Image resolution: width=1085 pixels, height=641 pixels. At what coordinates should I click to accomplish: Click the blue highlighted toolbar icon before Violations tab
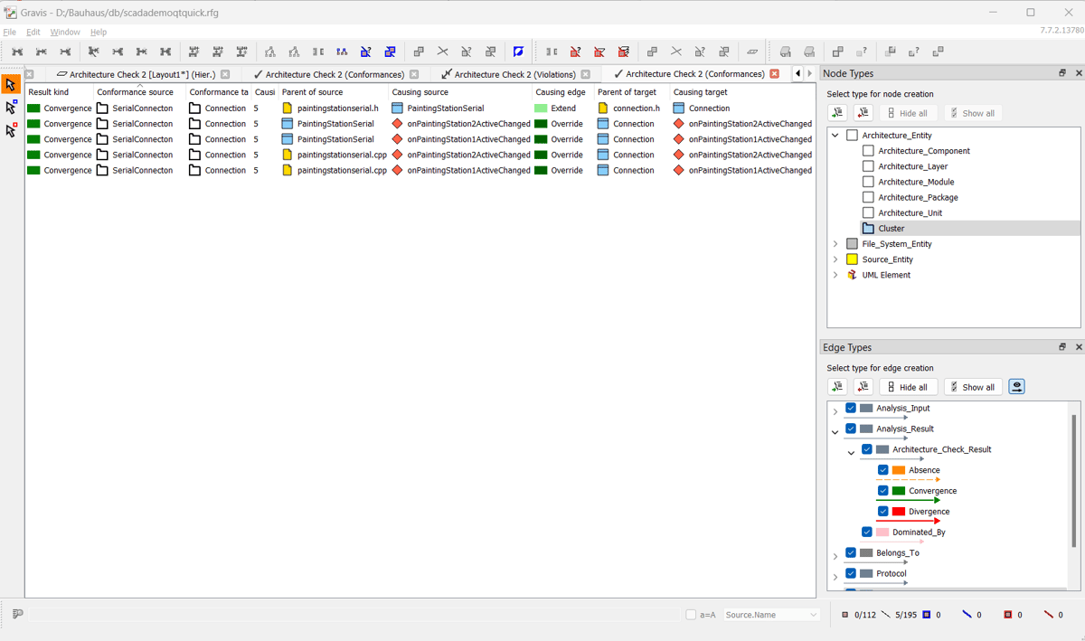[518, 52]
